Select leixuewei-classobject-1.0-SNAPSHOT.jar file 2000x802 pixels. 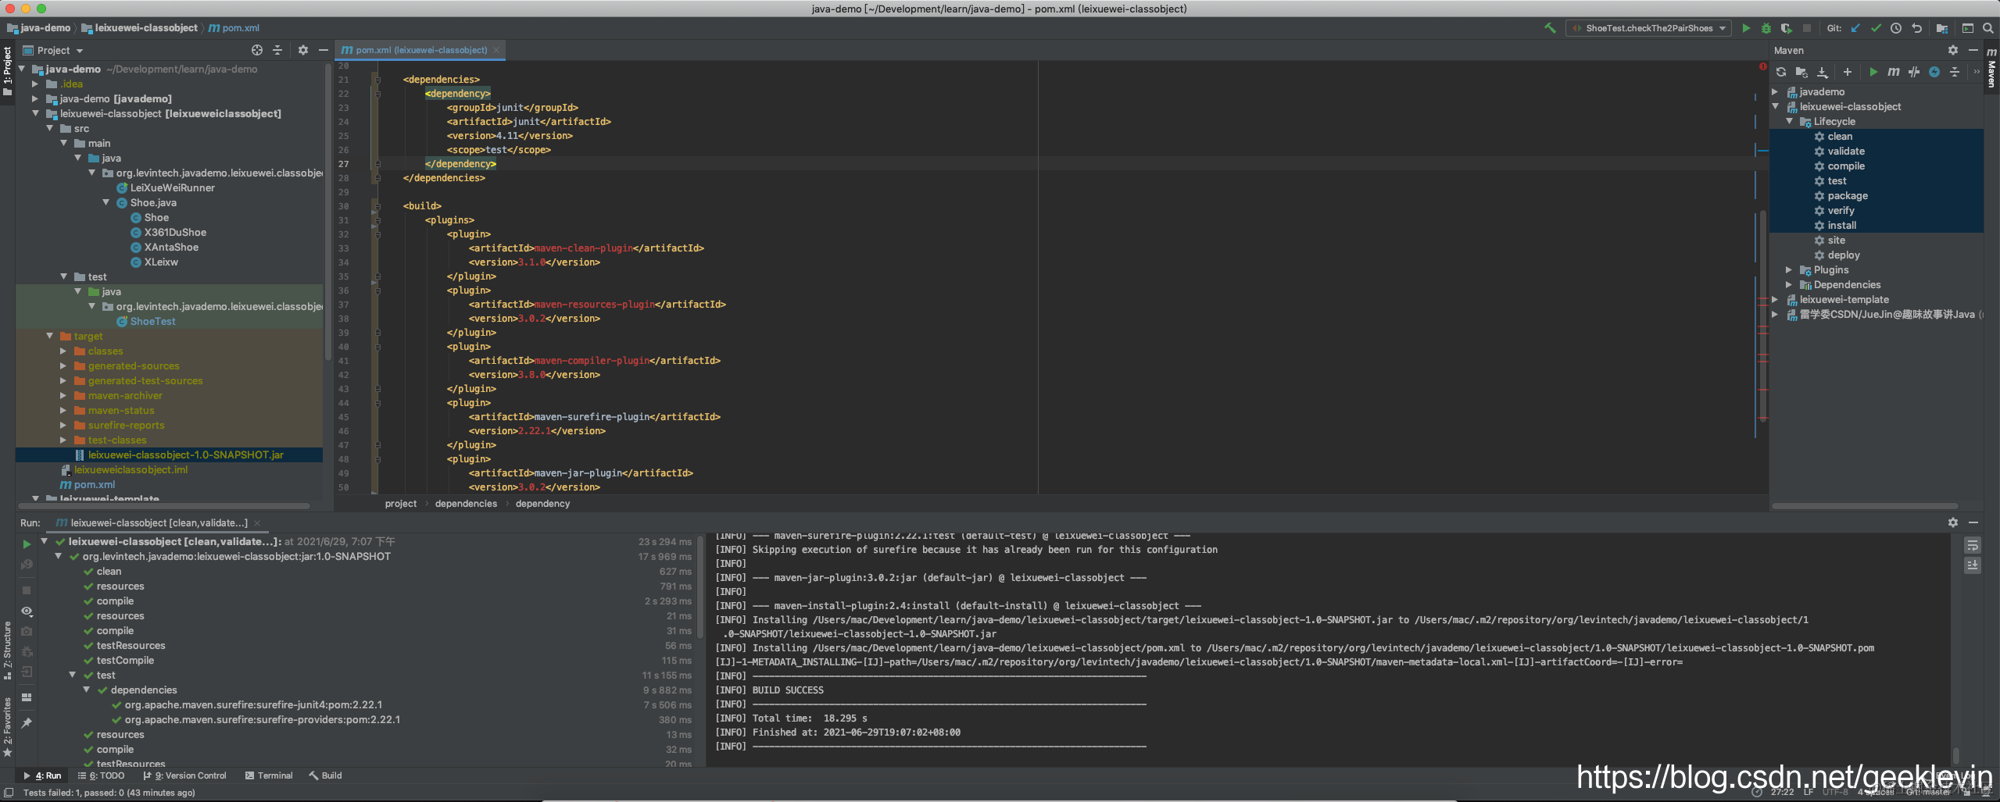(185, 454)
